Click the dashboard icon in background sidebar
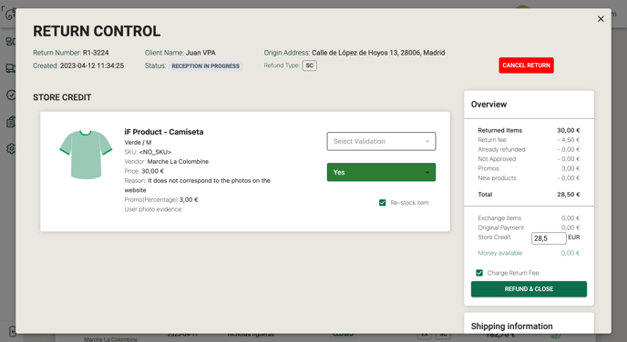The width and height of the screenshot is (627, 342). tap(10, 42)
